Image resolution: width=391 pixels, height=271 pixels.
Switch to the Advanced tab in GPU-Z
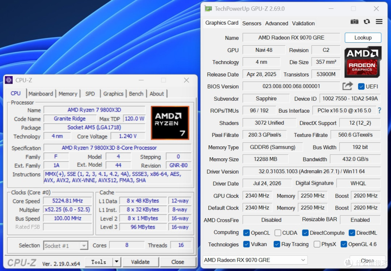click(277, 24)
